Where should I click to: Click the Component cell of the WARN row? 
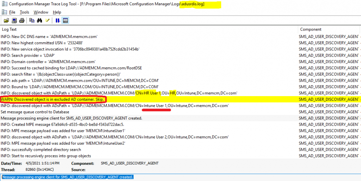click(x=329, y=99)
